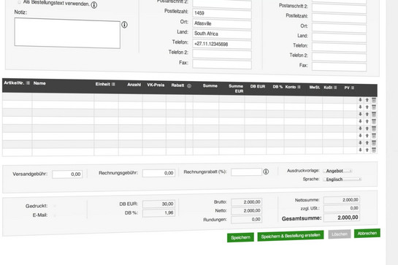This screenshot has height=265, width=398.
Task: Click the Versandgebühr input field
Action: (67, 174)
